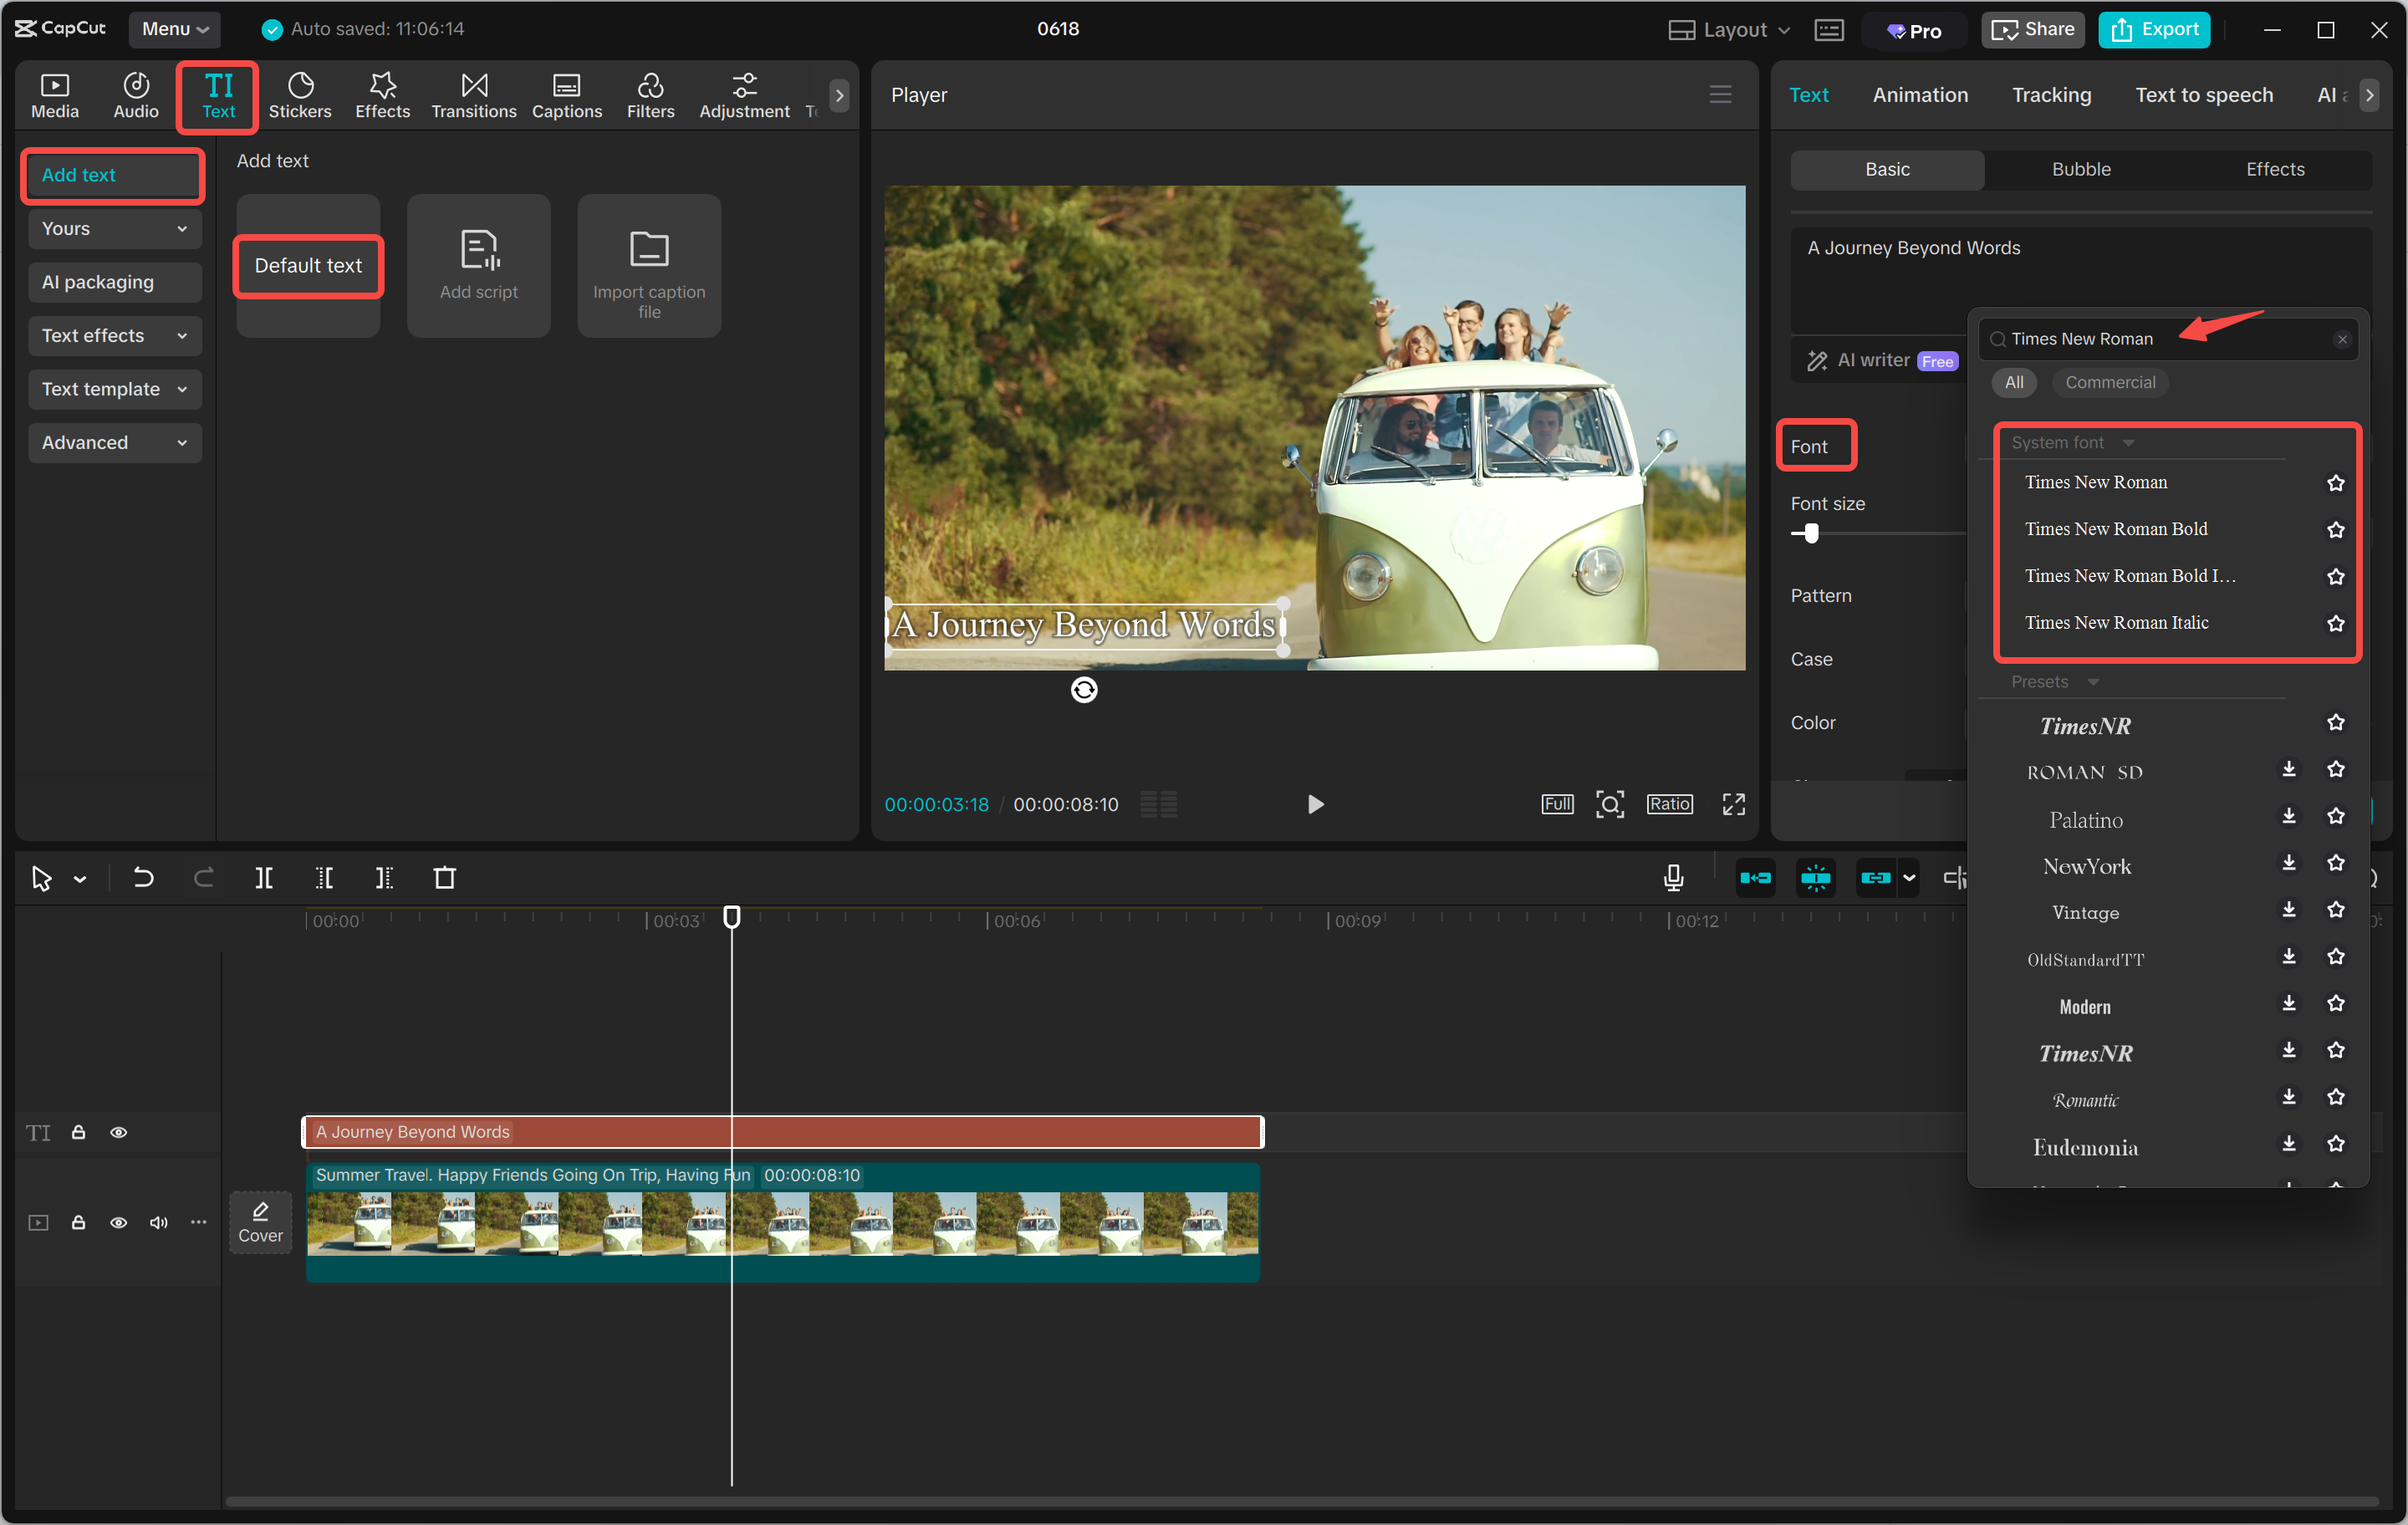Delete the selected clip using the trash icon
The image size is (2408, 1525).
click(x=444, y=877)
